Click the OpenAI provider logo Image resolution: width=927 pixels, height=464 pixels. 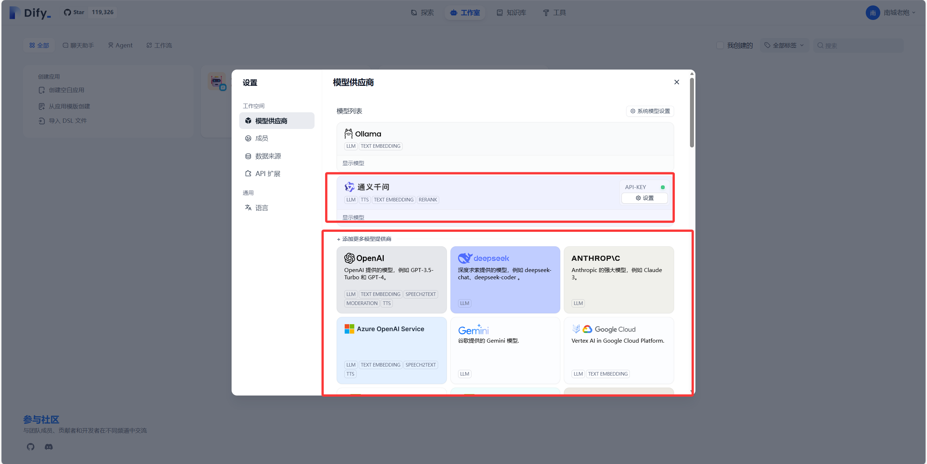(349, 258)
